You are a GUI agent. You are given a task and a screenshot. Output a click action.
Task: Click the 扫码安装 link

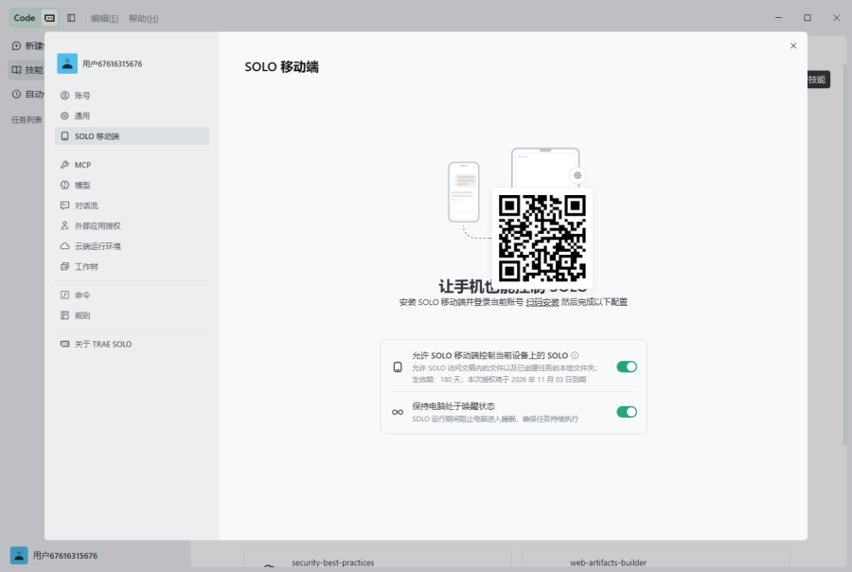pos(542,302)
